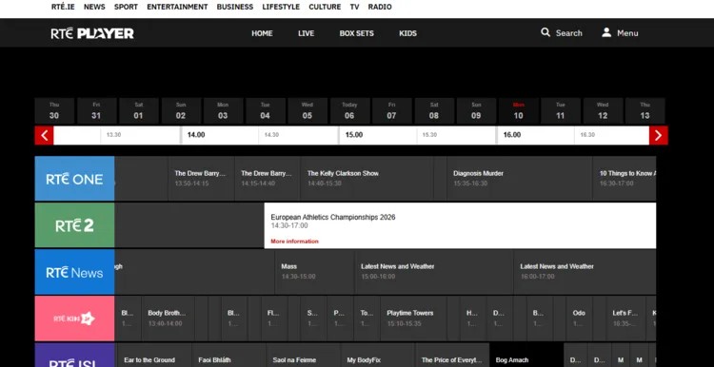Click the Menu text label
This screenshot has height=367, width=714.
pos(627,33)
